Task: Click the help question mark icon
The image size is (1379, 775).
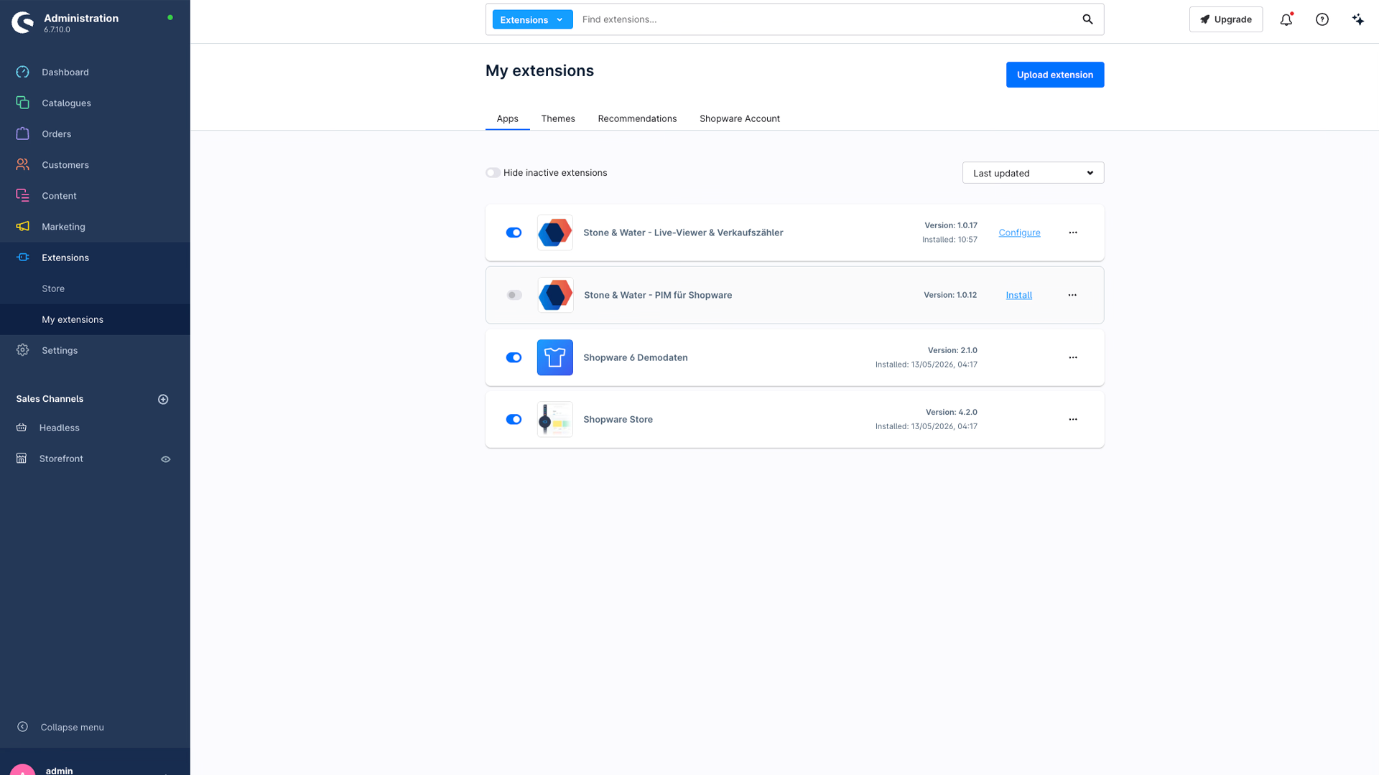Action: [1322, 19]
